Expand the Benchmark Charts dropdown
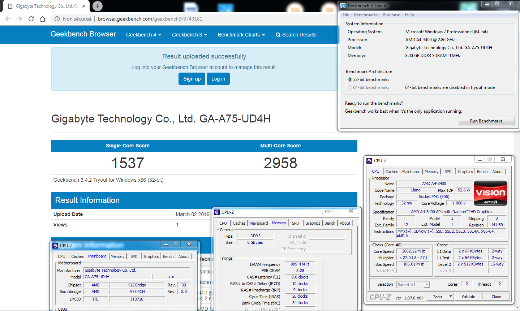 click(241, 35)
